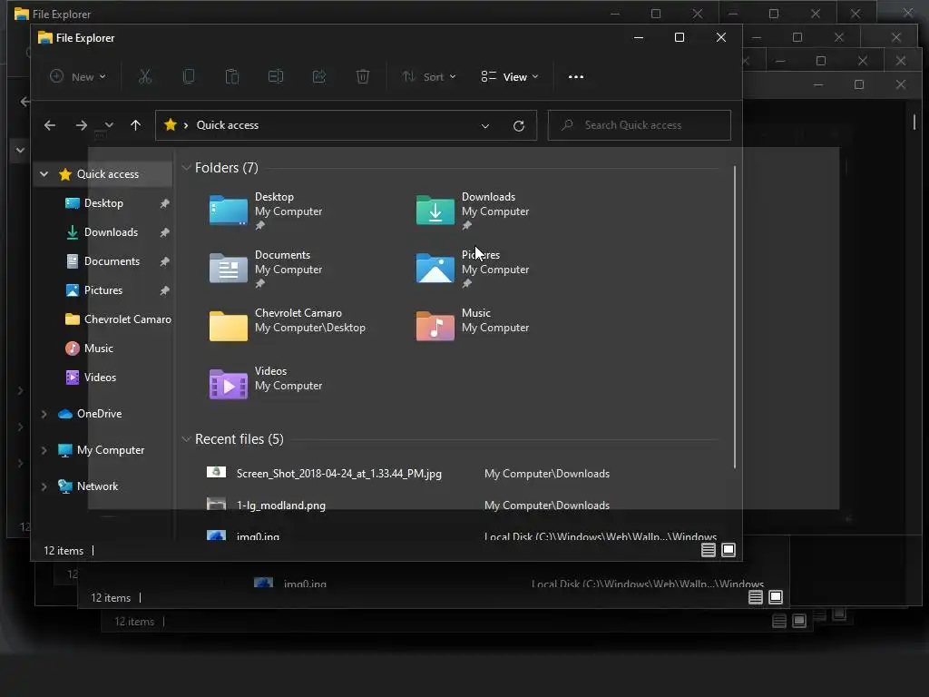Viewport: 929px width, 697px height.
Task: Click large thumbnails view icon in the second window behind
Action: (x=776, y=597)
